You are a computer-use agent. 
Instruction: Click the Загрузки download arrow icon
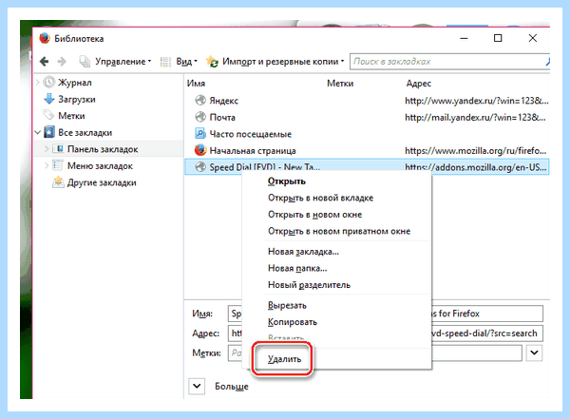[49, 99]
